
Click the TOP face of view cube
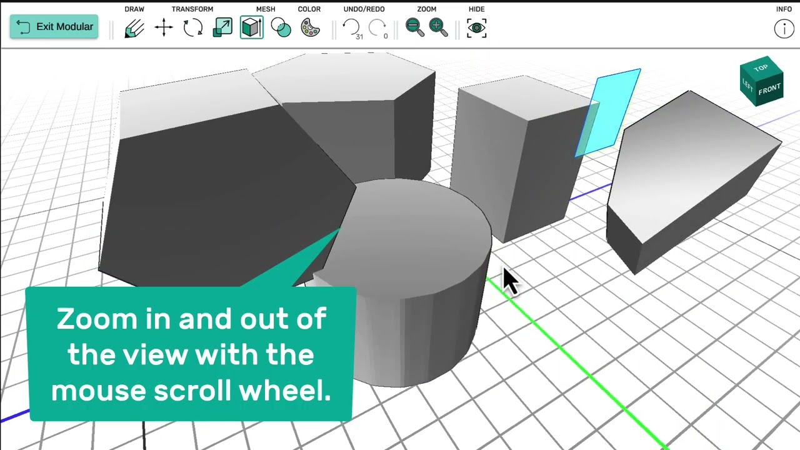(761, 68)
